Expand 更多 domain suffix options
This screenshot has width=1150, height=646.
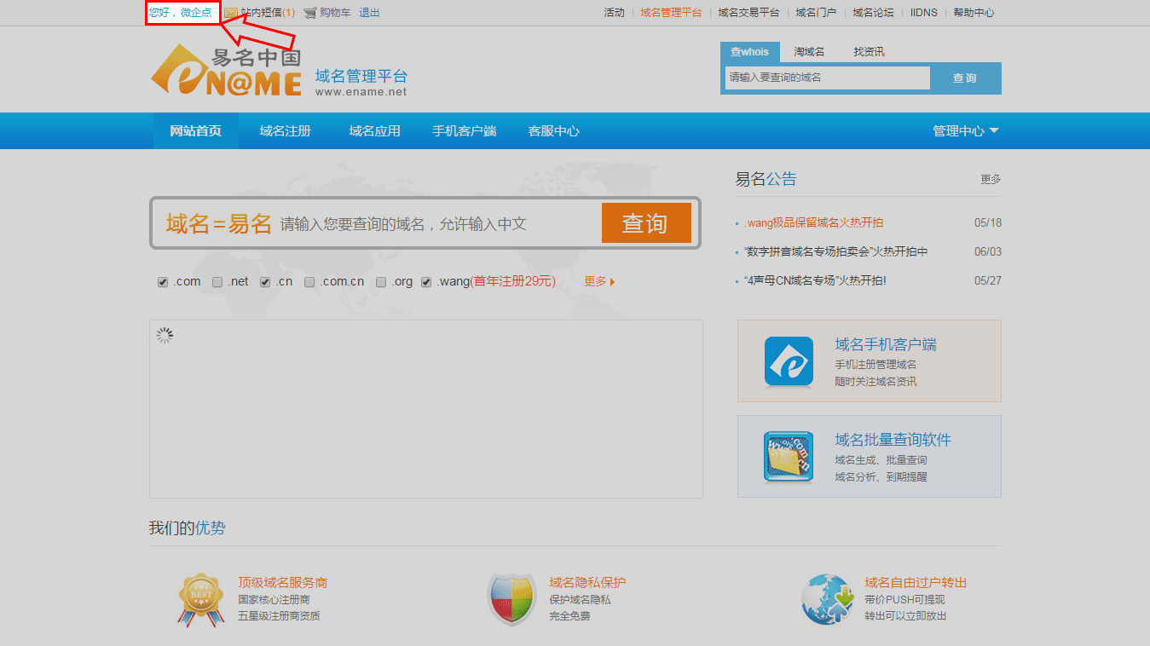599,281
